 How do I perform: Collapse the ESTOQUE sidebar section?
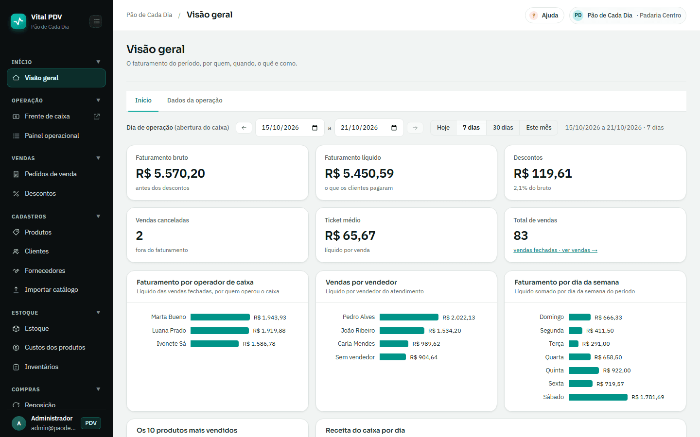[x=98, y=313]
